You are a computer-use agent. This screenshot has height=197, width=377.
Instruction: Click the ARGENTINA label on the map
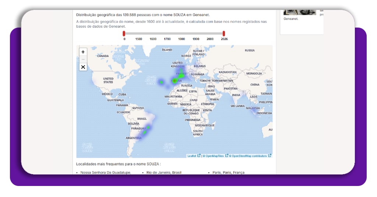click(x=133, y=138)
